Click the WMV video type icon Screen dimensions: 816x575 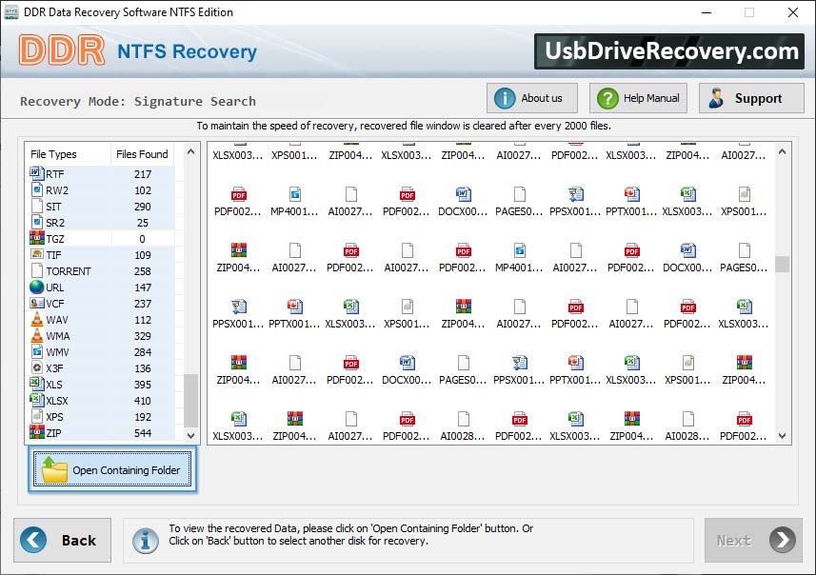coord(37,352)
